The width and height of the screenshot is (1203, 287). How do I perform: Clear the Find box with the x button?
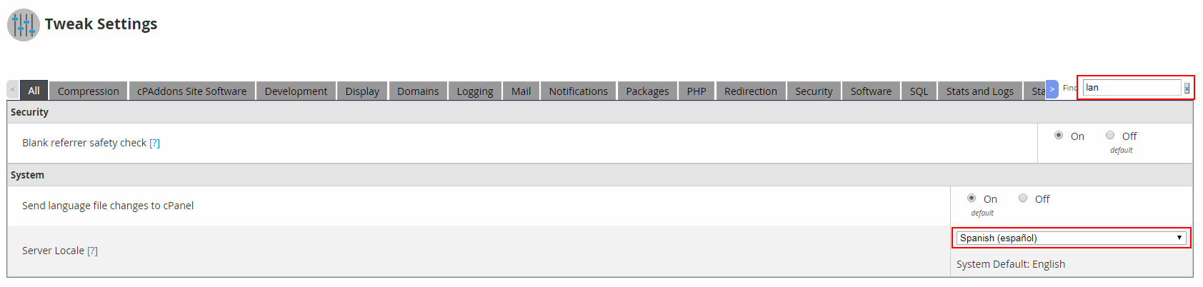point(1187,89)
